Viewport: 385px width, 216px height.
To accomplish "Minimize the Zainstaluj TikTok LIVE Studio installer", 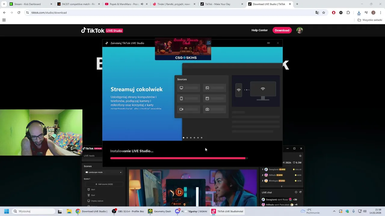I will pyautogui.click(x=269, y=43).
